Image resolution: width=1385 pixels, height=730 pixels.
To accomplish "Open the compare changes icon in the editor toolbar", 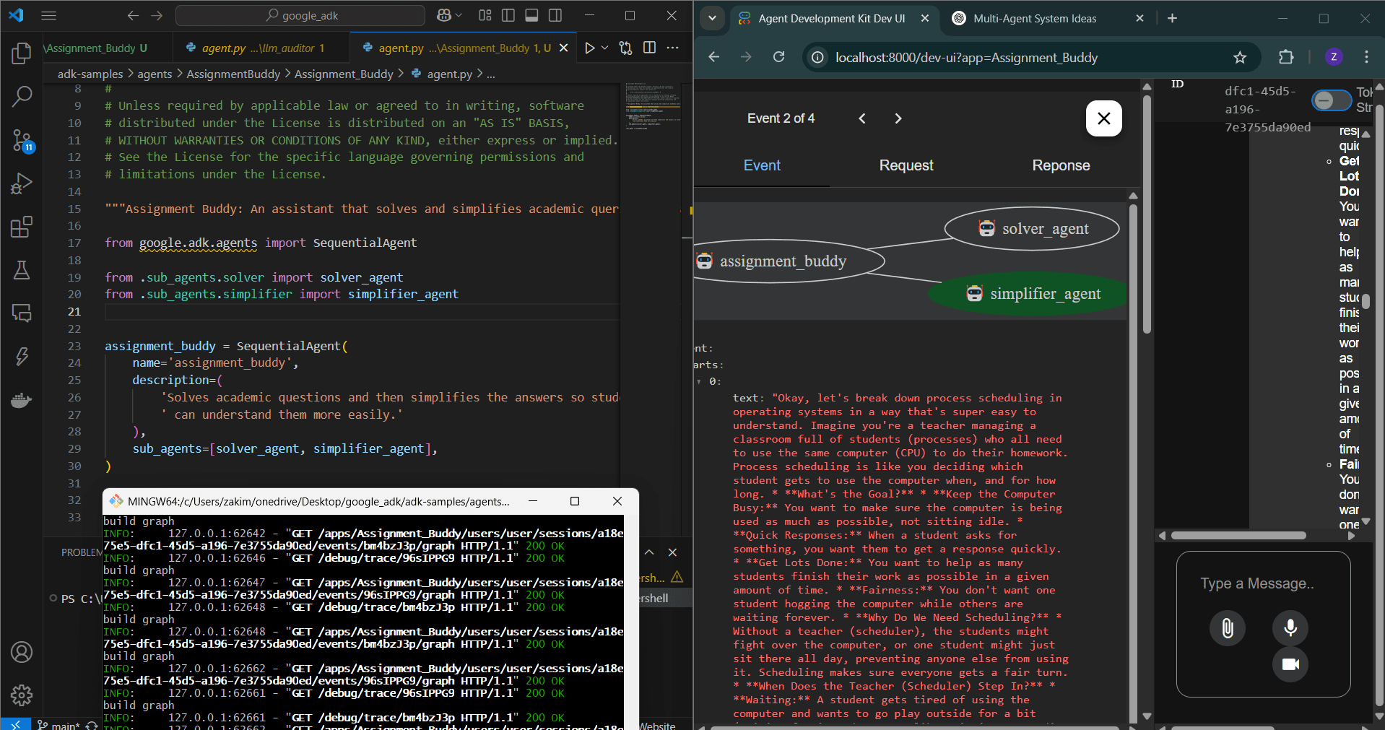I will pos(625,48).
